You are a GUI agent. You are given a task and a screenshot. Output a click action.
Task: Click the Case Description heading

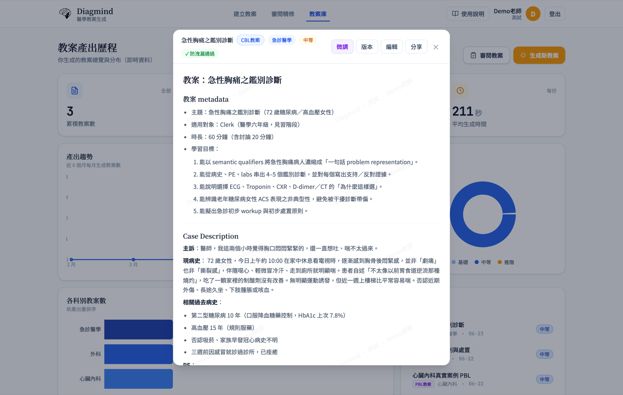tap(211, 236)
